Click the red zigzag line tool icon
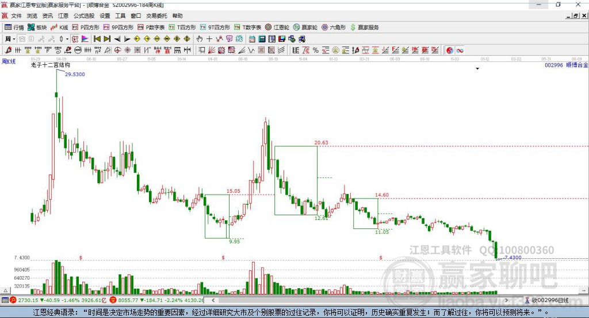The width and height of the screenshot is (589, 318). point(219,39)
